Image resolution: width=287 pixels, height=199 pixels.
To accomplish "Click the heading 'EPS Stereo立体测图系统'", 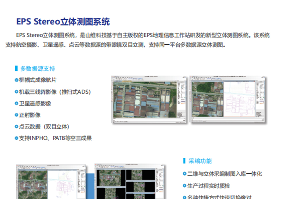I will click(63, 22).
